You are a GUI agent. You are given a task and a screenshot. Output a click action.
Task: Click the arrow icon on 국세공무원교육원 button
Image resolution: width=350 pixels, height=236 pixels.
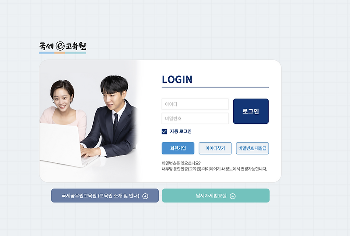point(145,196)
